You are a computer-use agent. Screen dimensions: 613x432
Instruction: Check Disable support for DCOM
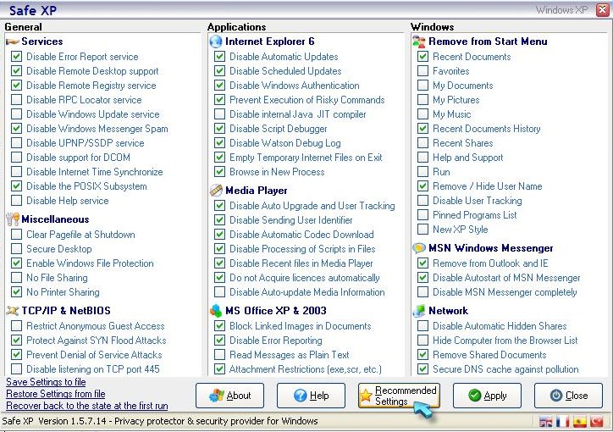16,158
